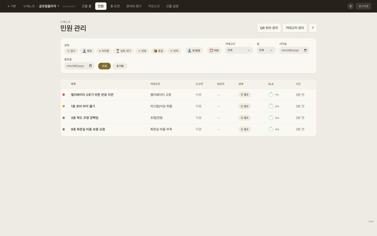Enable the 지연 filter
Image resolution: width=377 pixels, height=236 pixels.
pyautogui.click(x=214, y=51)
